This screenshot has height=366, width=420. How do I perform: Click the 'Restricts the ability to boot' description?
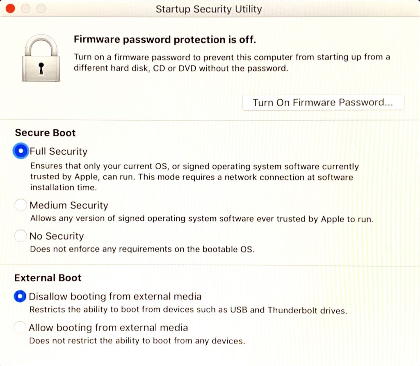(x=188, y=310)
